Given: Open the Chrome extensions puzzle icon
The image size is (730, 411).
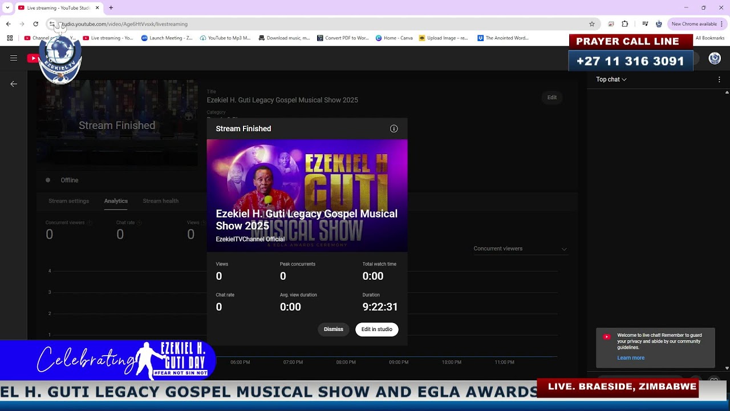Looking at the screenshot, I should point(624,24).
